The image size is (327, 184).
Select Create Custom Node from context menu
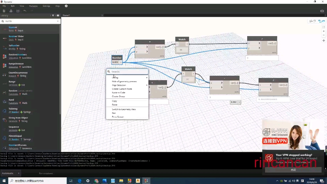click(122, 89)
